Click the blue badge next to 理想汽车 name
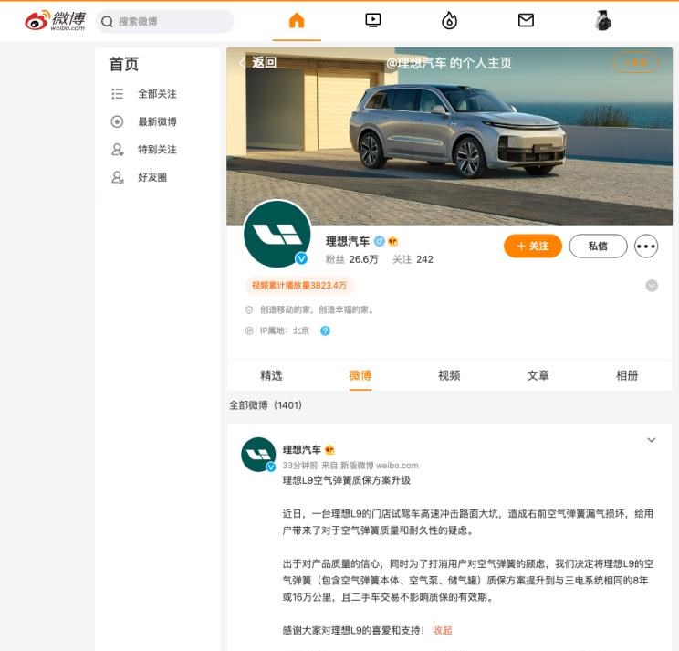This screenshot has width=679, height=651. tap(380, 241)
